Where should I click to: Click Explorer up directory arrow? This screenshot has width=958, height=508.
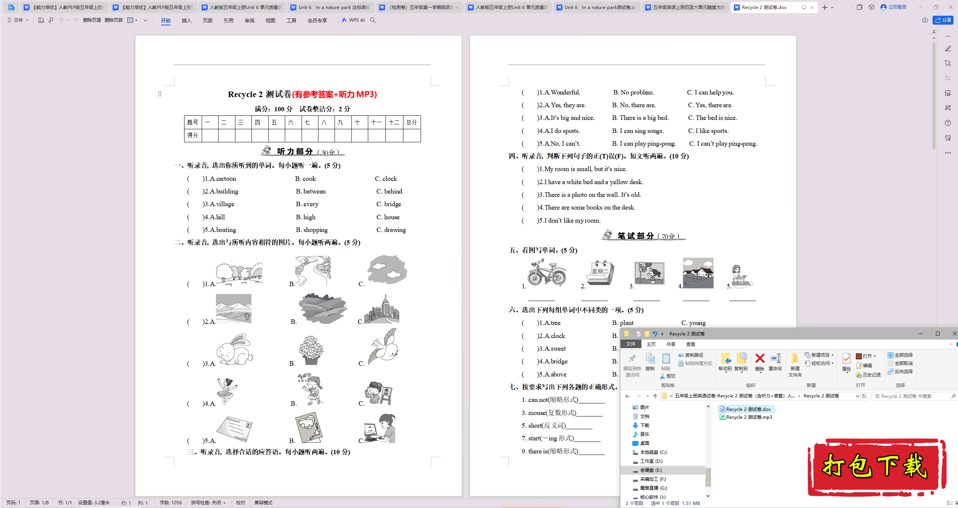click(x=655, y=396)
